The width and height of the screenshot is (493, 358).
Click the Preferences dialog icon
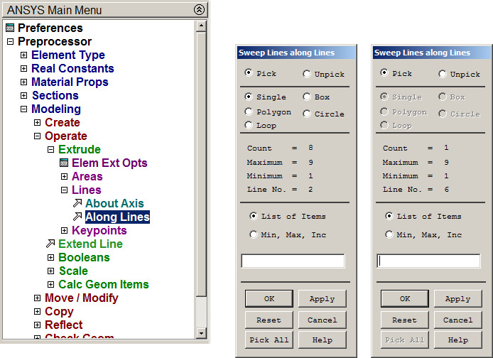pos(10,28)
